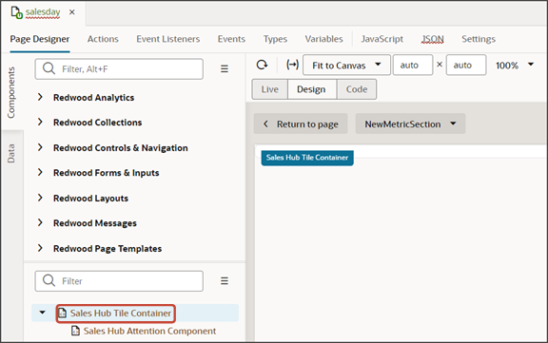Click the fit-width arrows icon
Image resolution: width=548 pixels, height=343 pixels.
[292, 65]
